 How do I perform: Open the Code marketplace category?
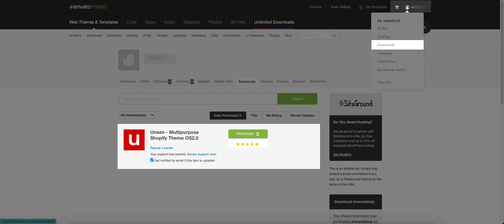click(x=132, y=22)
